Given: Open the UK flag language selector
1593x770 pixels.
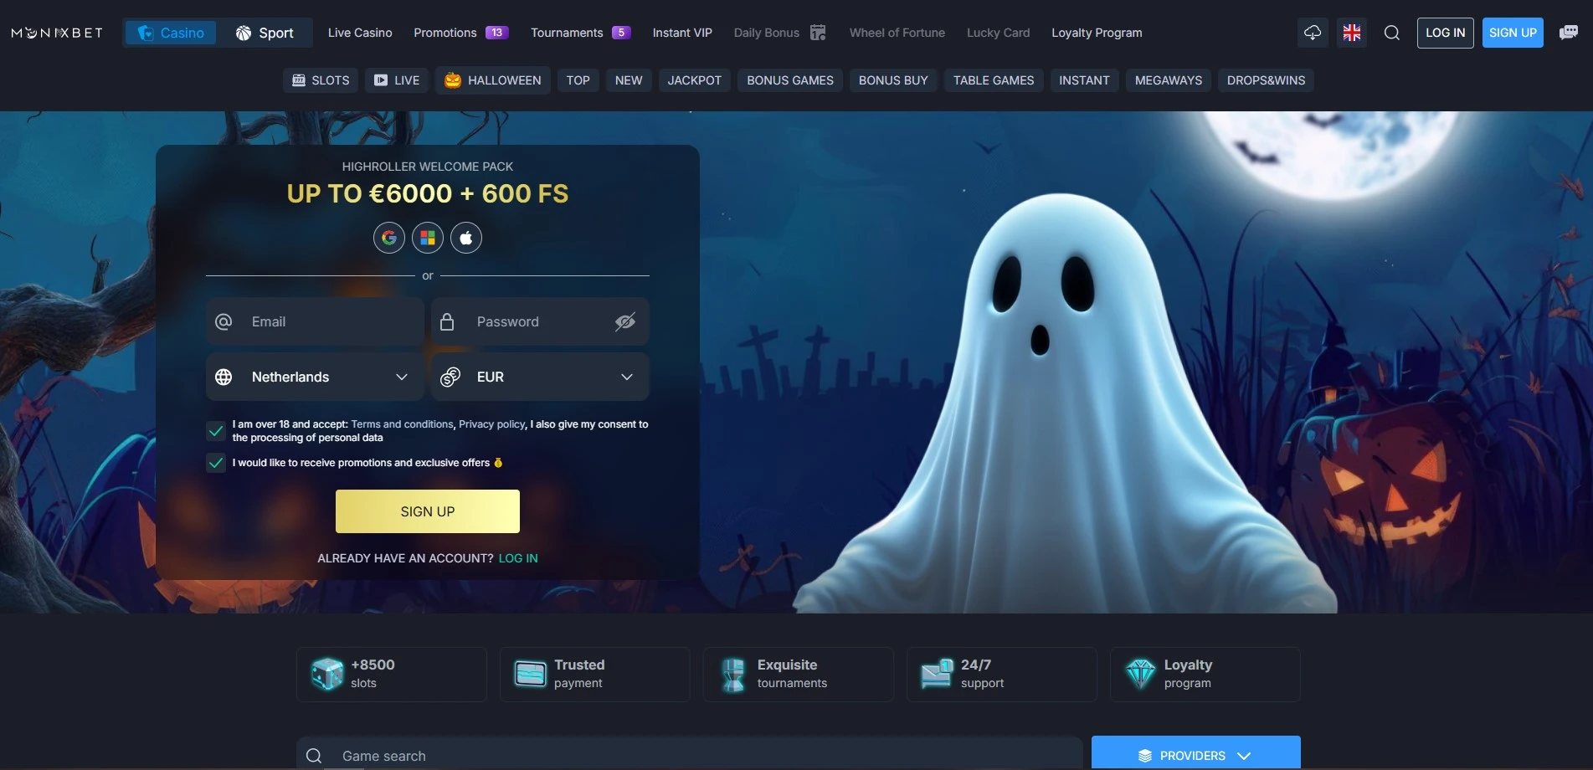Looking at the screenshot, I should tap(1351, 33).
